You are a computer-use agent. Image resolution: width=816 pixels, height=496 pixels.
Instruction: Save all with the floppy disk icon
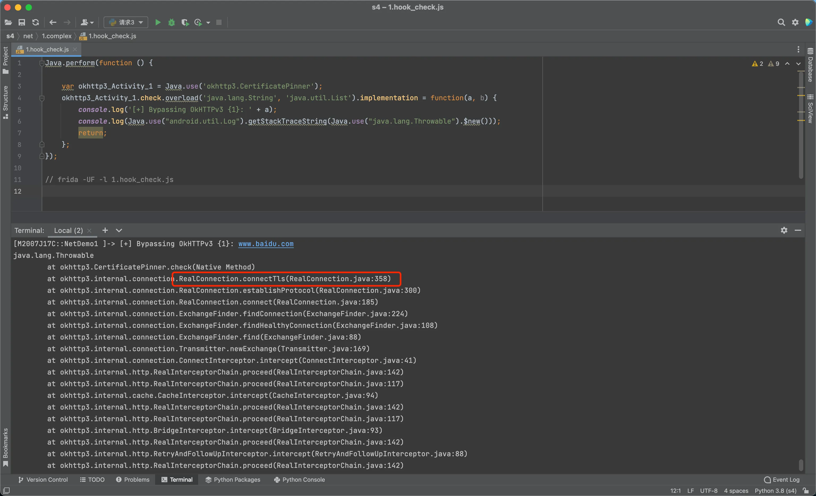22,23
